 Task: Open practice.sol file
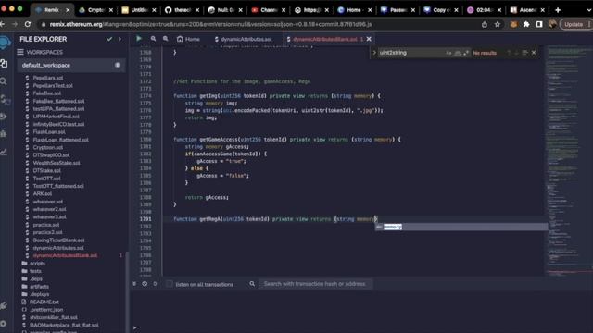pos(46,225)
